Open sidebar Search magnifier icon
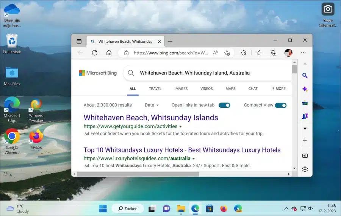Viewport: 341px width, 216px height. [x=305, y=76]
